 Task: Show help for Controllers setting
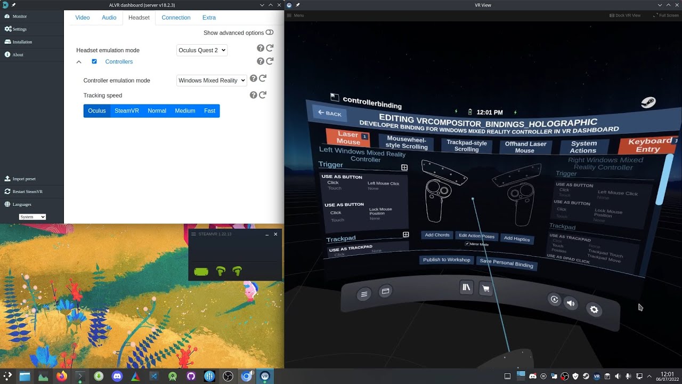tap(261, 61)
